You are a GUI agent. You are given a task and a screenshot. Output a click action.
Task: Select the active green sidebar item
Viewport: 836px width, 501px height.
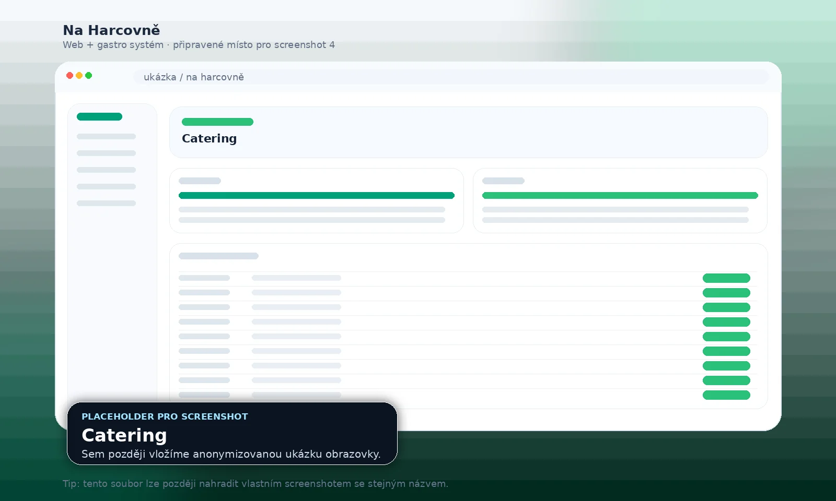click(99, 117)
